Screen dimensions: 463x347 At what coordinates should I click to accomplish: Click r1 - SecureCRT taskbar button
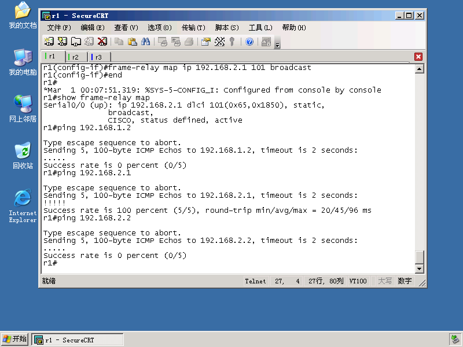point(78,340)
